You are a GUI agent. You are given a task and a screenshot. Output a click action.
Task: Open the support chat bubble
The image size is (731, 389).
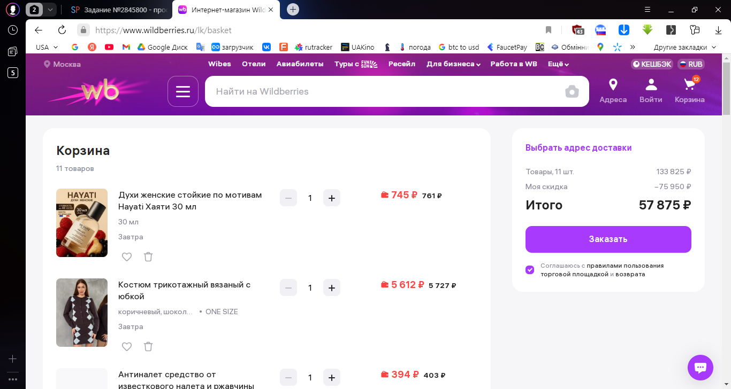tap(700, 368)
